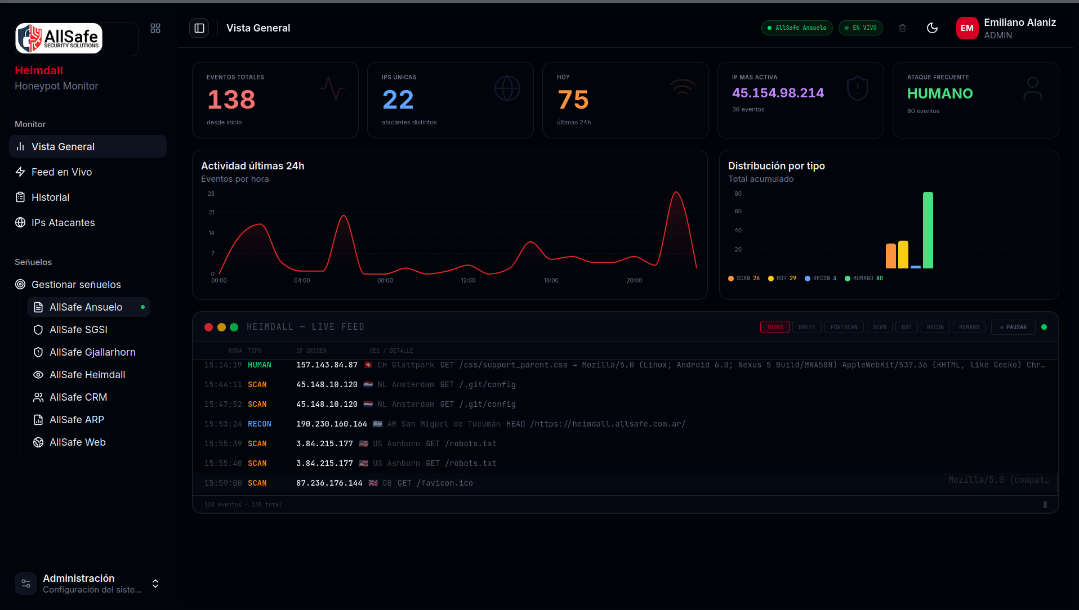The width and height of the screenshot is (1079, 610).
Task: Click the target icon for Gestionar señuelos
Action: pyautogui.click(x=20, y=284)
